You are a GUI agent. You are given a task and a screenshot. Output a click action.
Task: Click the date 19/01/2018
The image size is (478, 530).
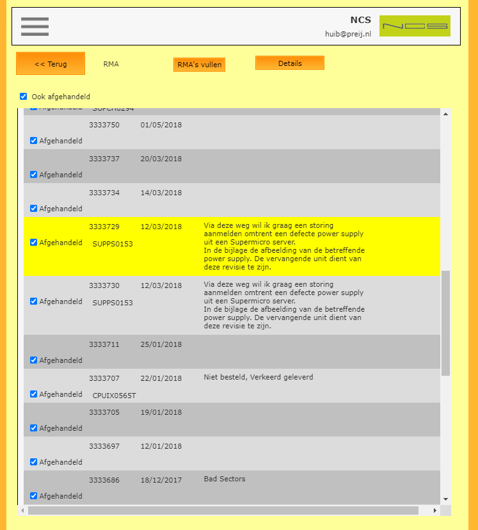coord(161,412)
